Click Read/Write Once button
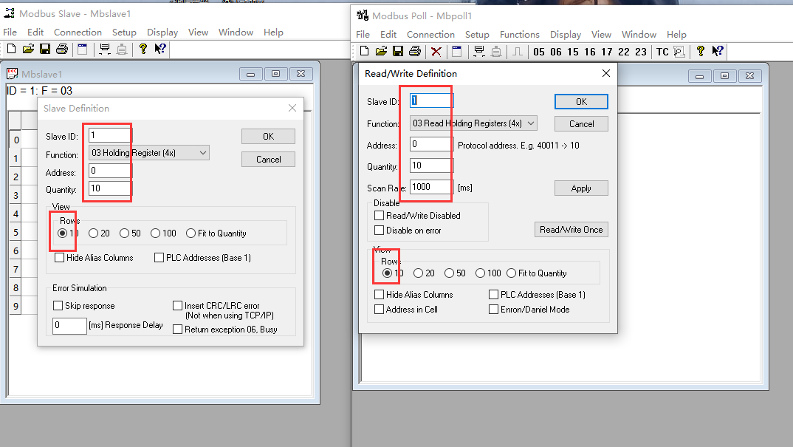Image resolution: width=793 pixels, height=447 pixels. [x=571, y=230]
